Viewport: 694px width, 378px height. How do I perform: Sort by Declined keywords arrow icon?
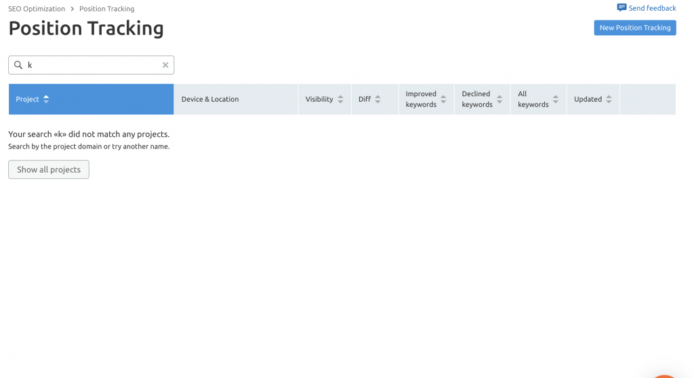click(499, 99)
